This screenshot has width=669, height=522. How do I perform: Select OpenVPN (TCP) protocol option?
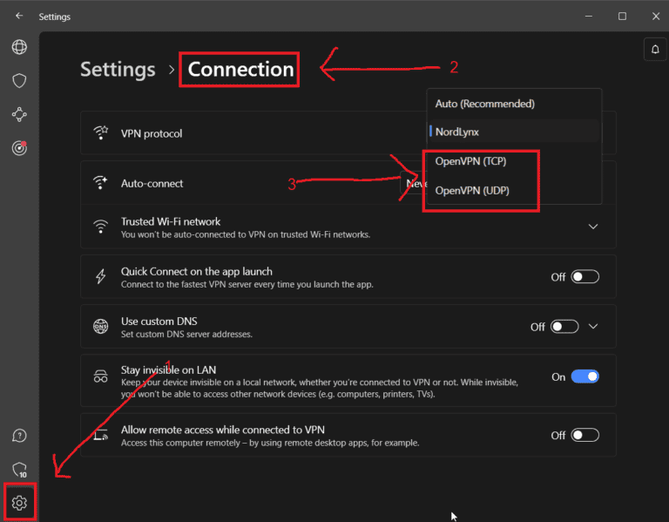click(470, 162)
